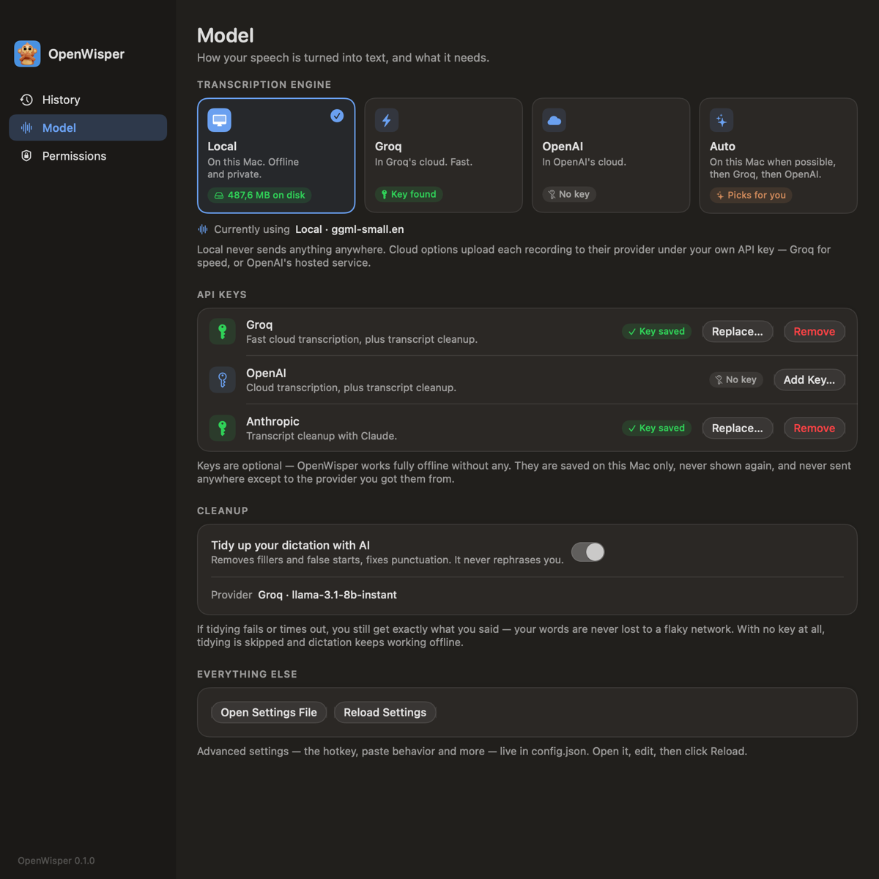Click the Provider Groq · llama-3.1-8b-instant text
This screenshot has height=879, width=879.
(x=304, y=595)
